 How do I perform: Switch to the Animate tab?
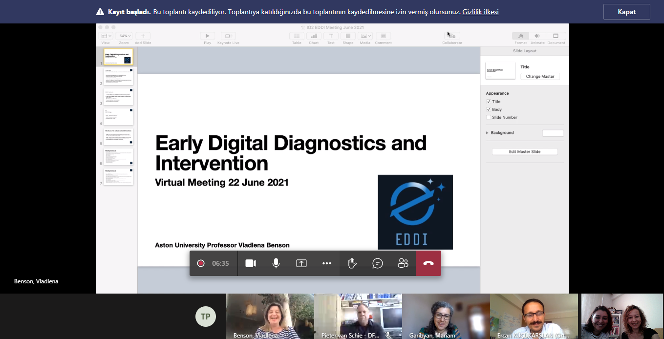click(x=537, y=36)
